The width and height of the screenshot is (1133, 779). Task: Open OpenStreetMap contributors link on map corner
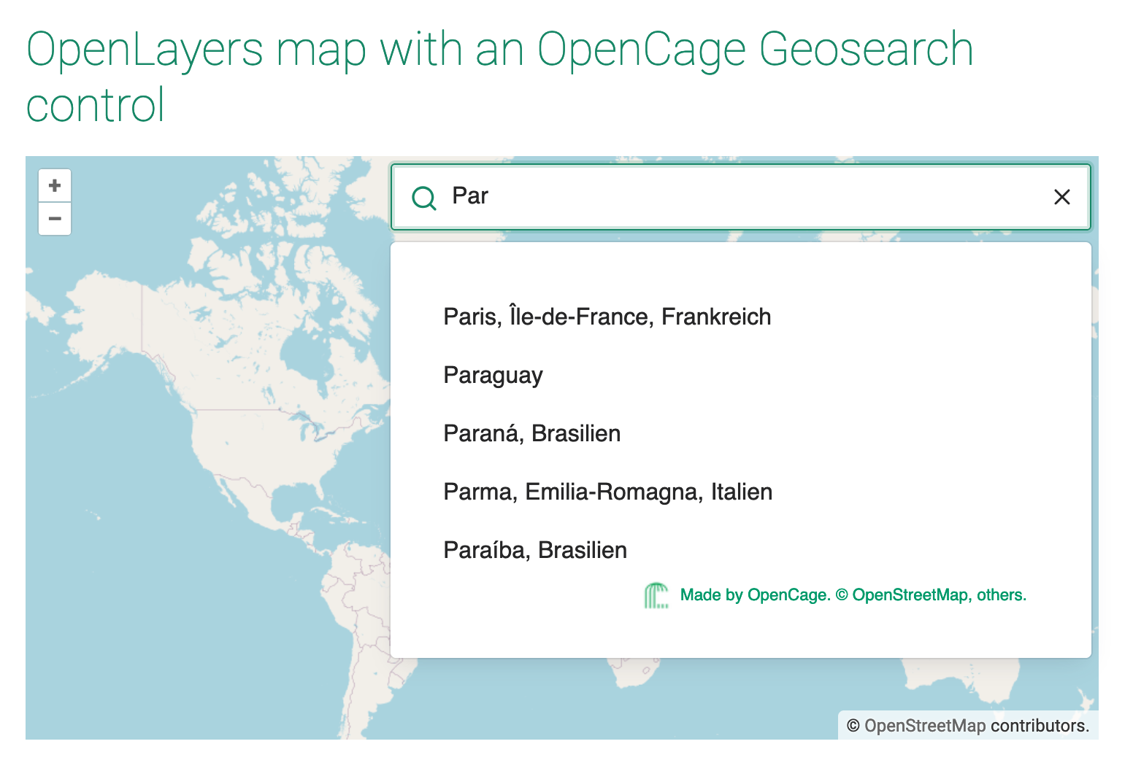(925, 726)
